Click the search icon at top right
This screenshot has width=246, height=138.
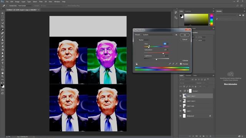coord(238,6)
